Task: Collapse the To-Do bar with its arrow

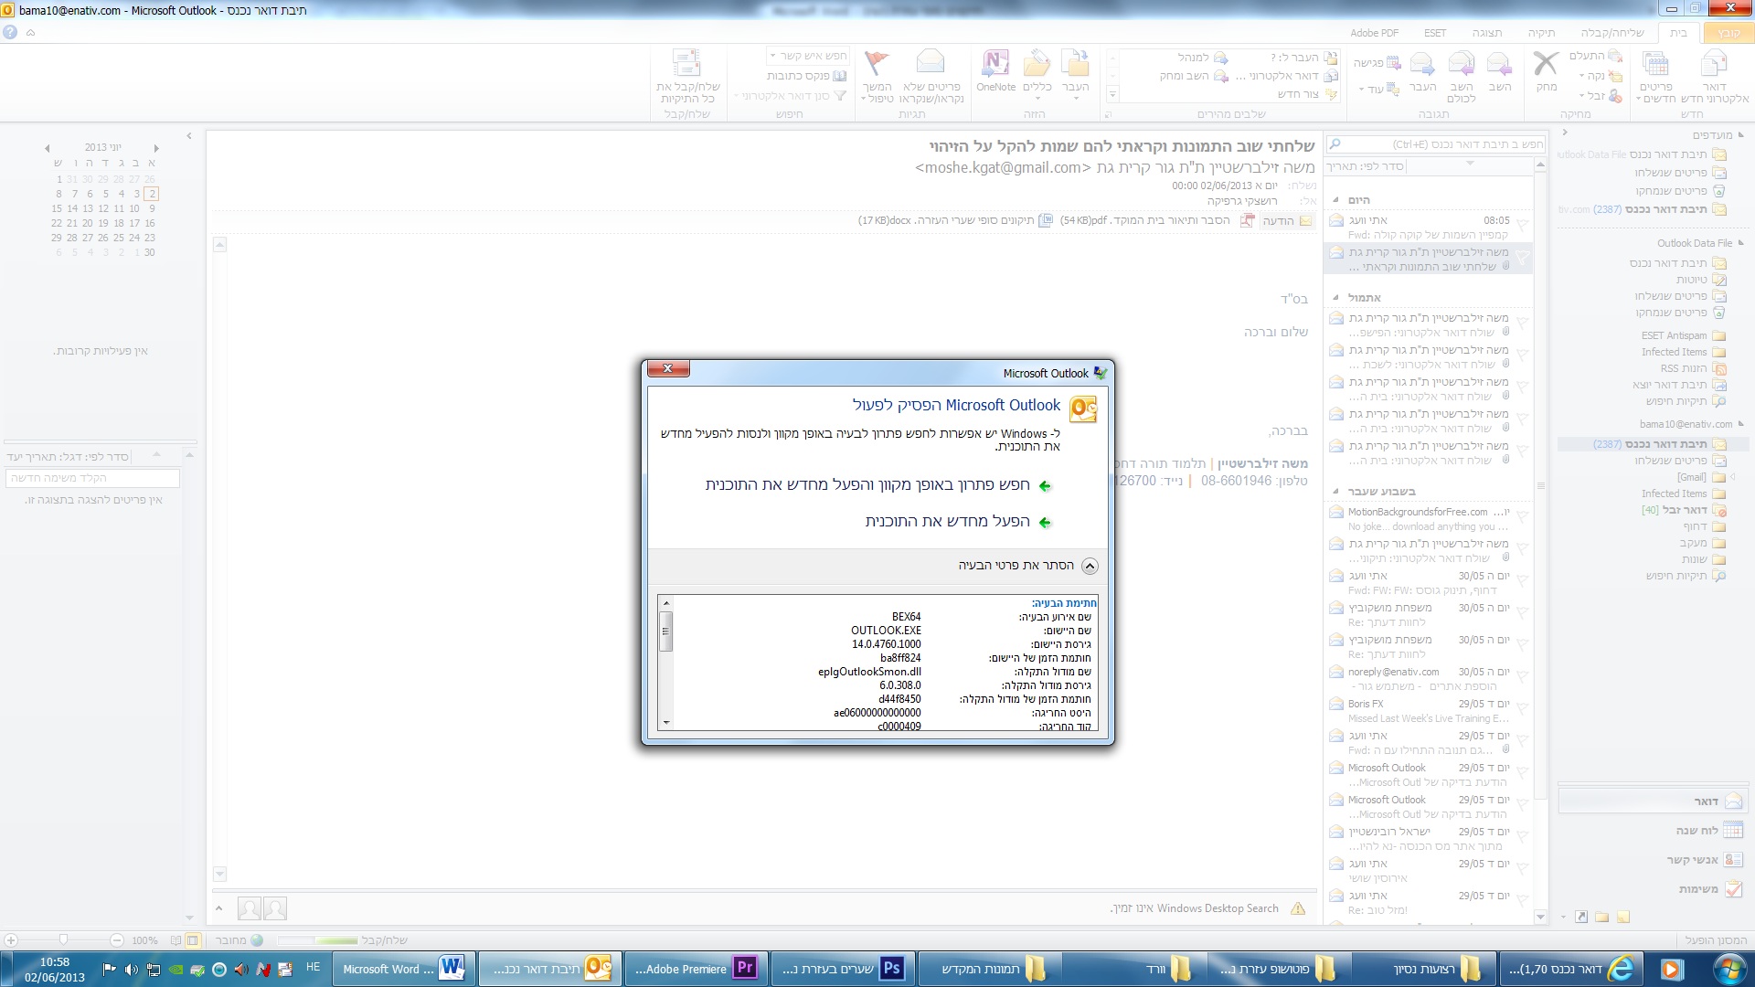Action: pyautogui.click(x=189, y=136)
